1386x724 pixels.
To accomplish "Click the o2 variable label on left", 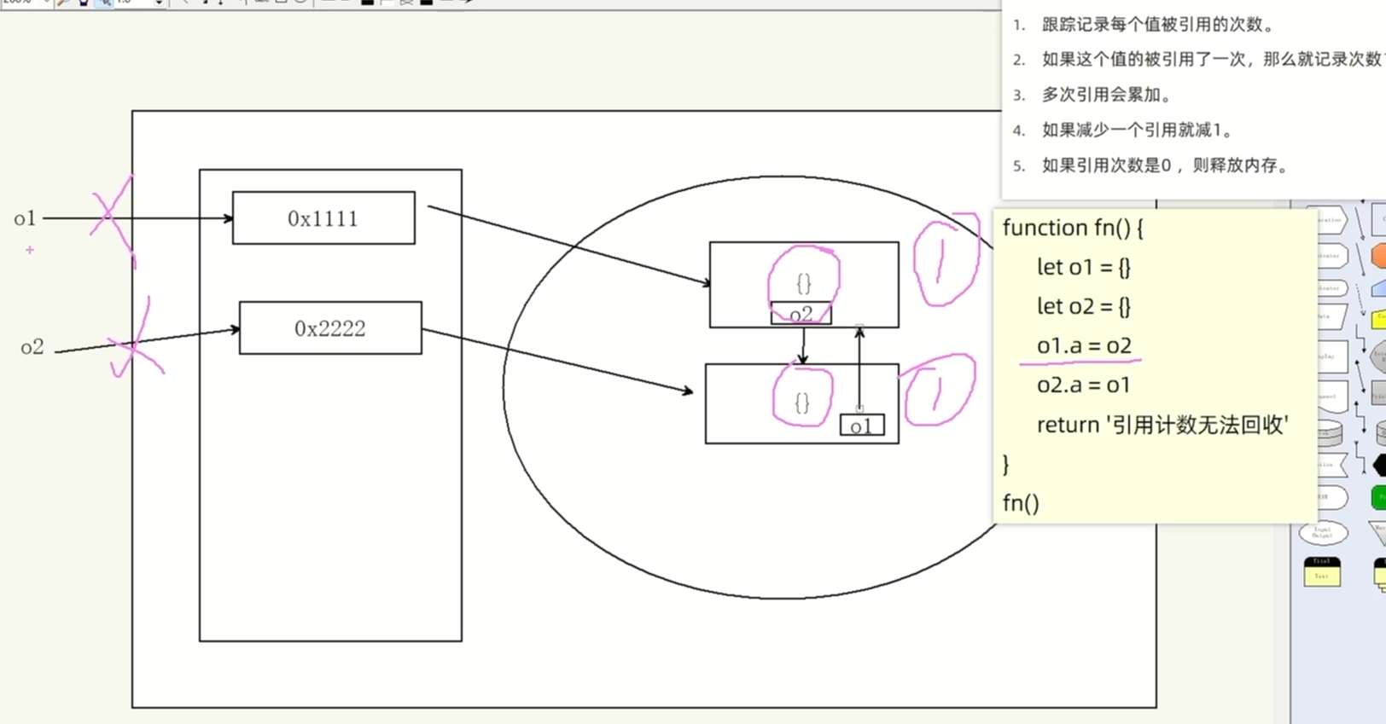I will (32, 347).
